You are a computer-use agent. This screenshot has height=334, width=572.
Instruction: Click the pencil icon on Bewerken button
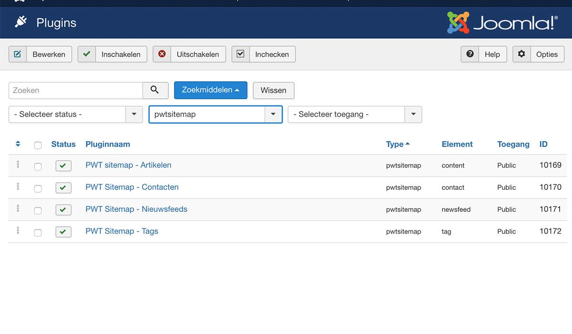tap(18, 54)
